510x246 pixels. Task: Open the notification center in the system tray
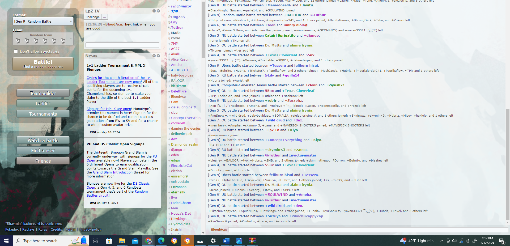(x=502, y=241)
